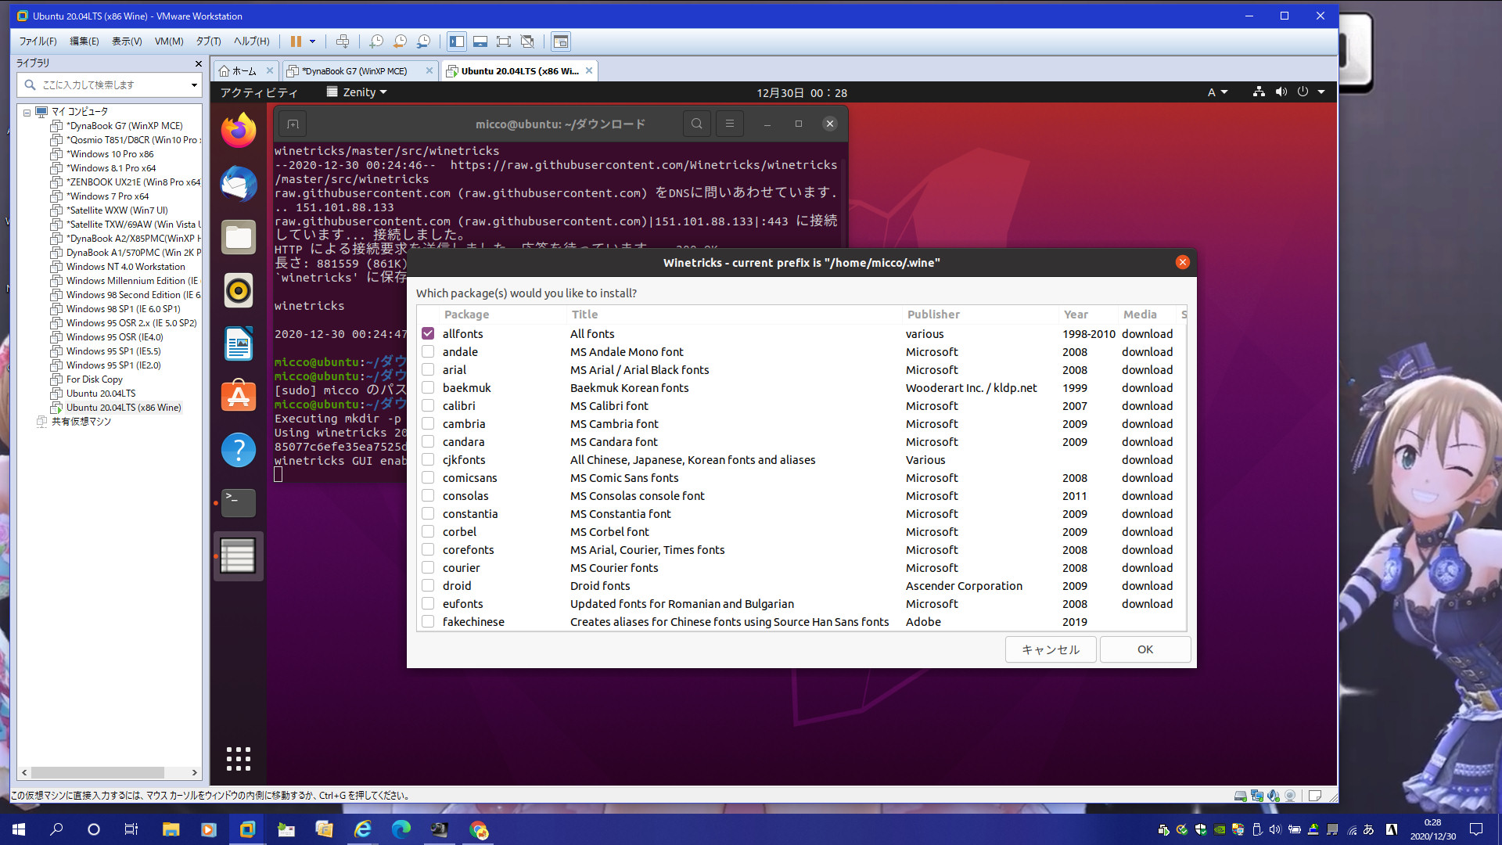Open the input method A dropdown
Screen dimensions: 1502x845
(x=1217, y=92)
